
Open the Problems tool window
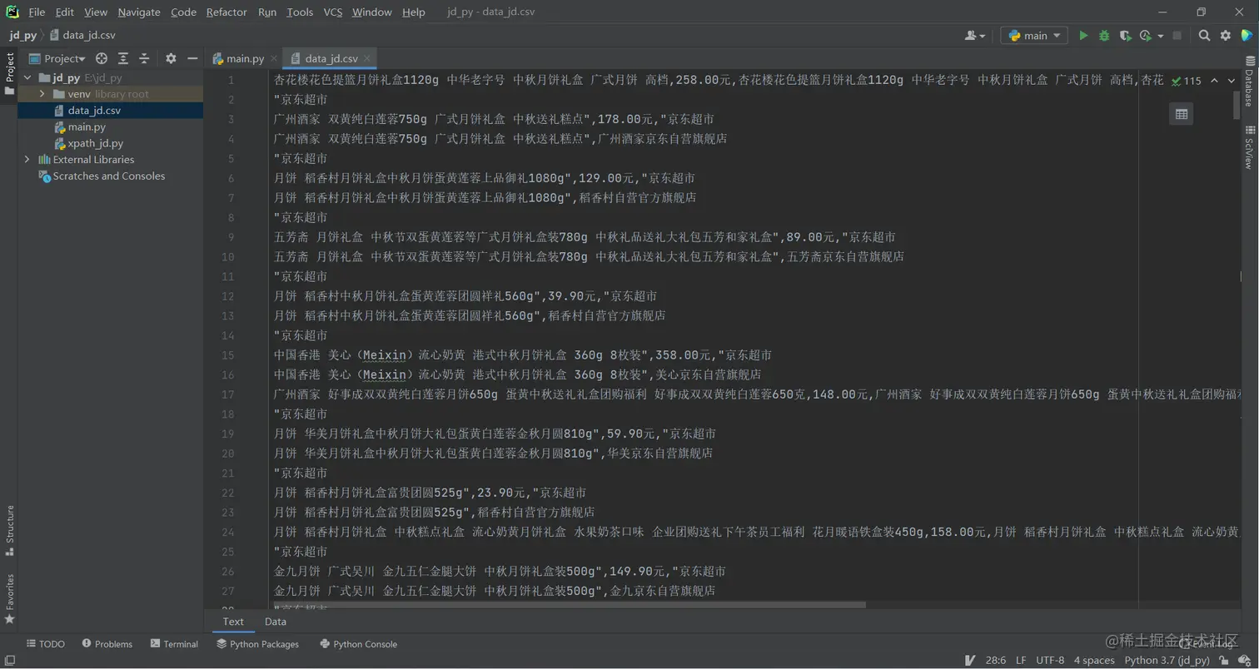point(107,644)
